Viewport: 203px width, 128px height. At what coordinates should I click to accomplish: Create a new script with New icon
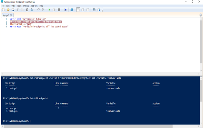click(x=4, y=10)
